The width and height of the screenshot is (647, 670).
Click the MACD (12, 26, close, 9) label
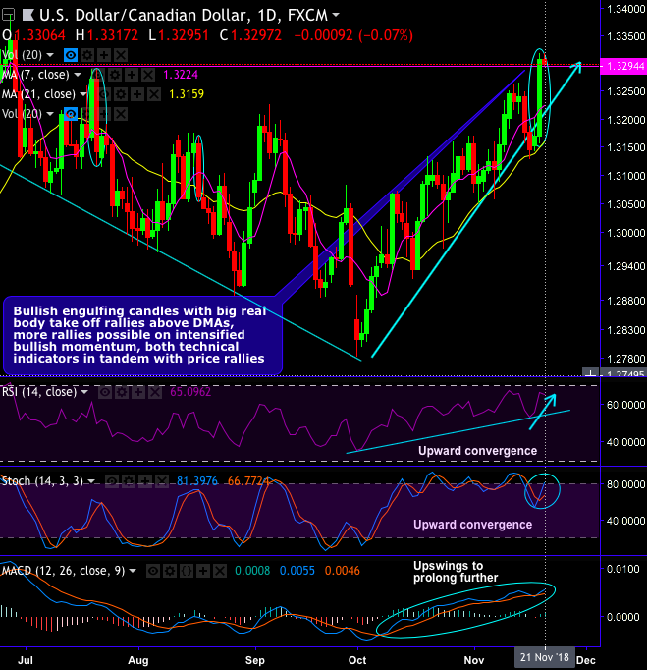pyautogui.click(x=63, y=571)
